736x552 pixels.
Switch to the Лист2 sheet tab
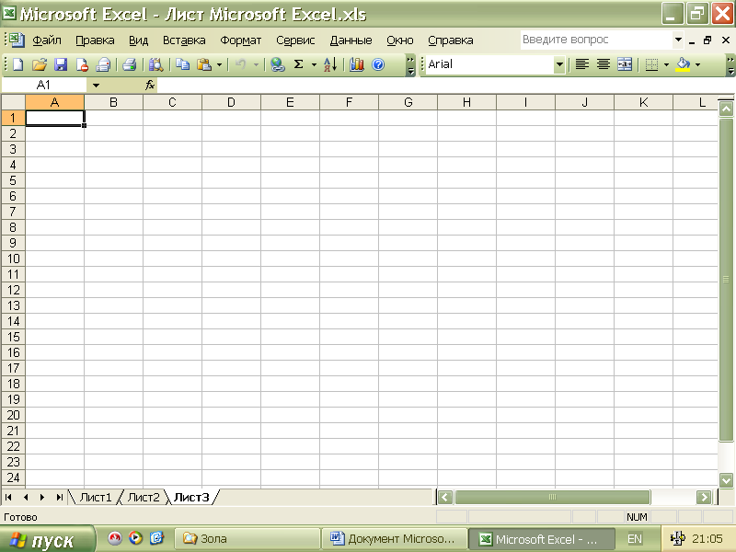(x=144, y=497)
